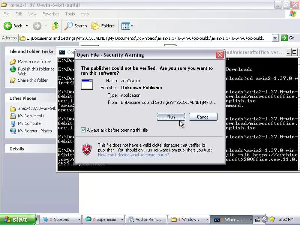Click the Forward arrow icon in Explorer
This screenshot has height=225, width=300.
point(37,26)
